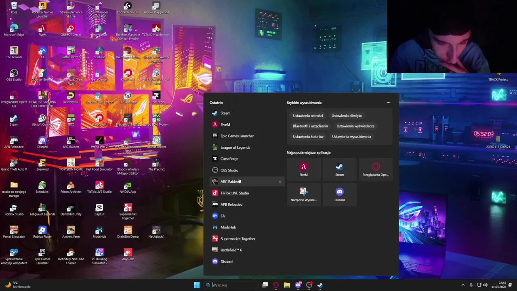
Task: Launch APB Reloaded from the recent list
Action: tap(247, 205)
